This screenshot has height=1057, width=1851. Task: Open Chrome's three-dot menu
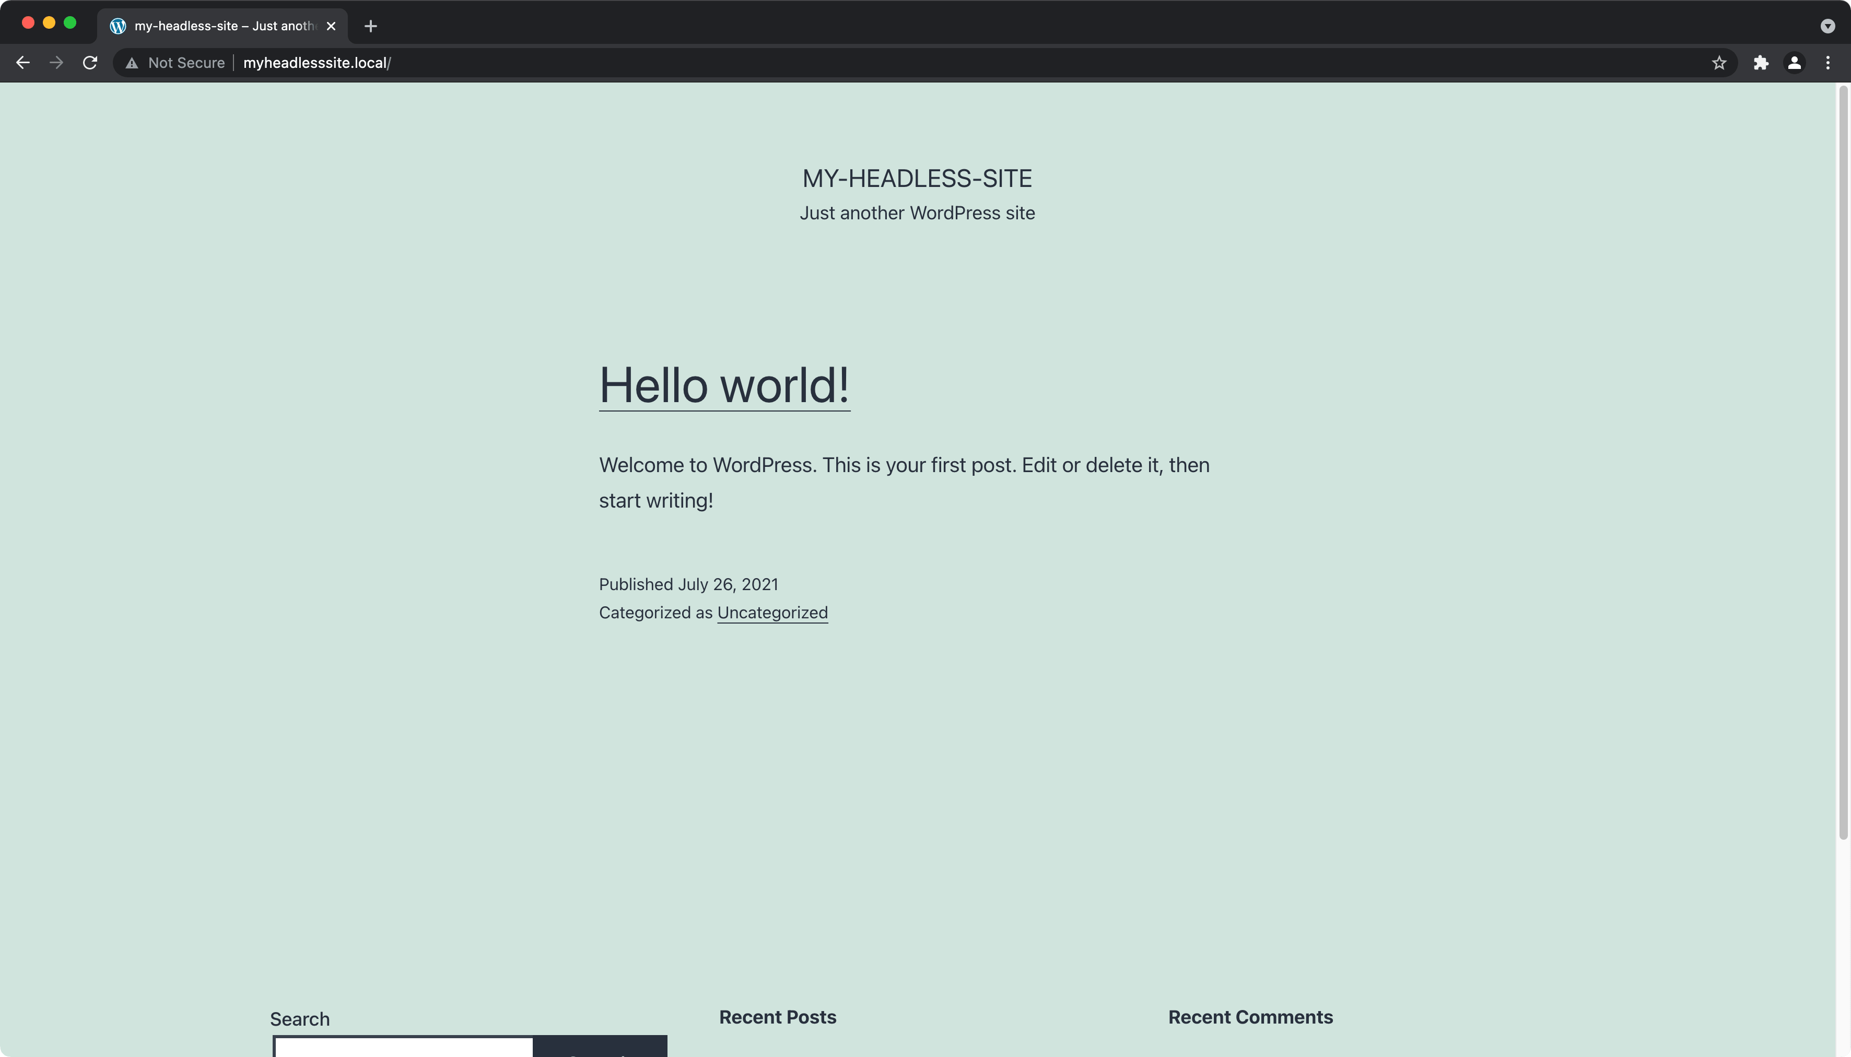[1828, 63]
